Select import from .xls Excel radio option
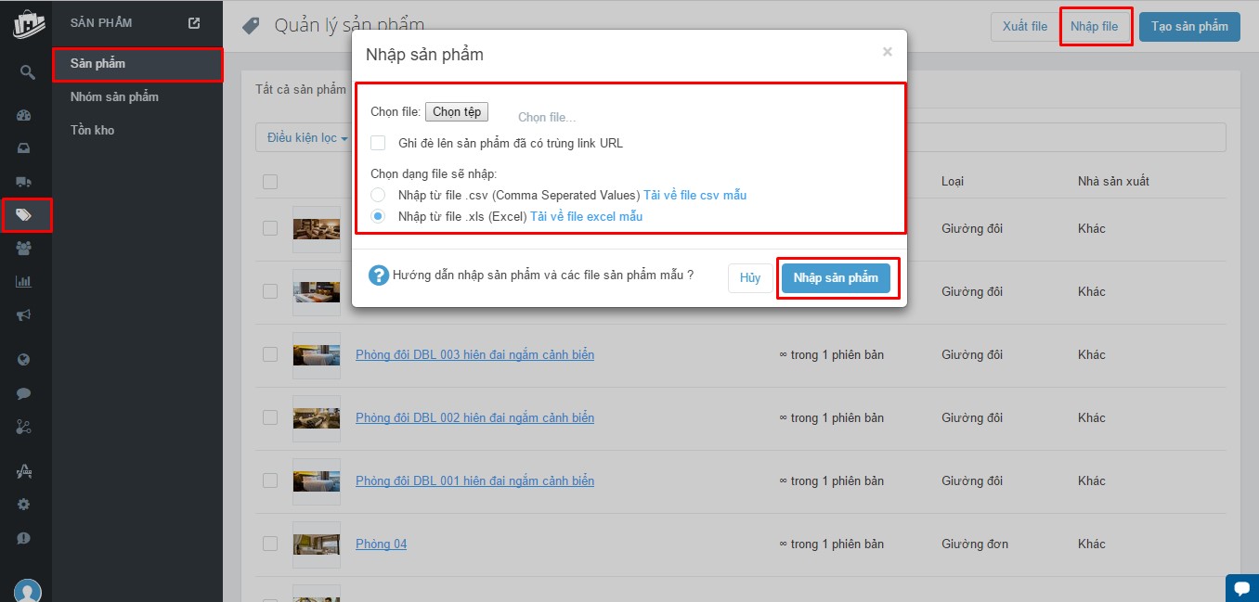1259x602 pixels. pos(378,216)
